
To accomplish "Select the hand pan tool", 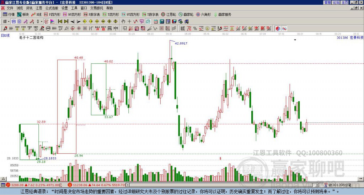I will [123, 22].
